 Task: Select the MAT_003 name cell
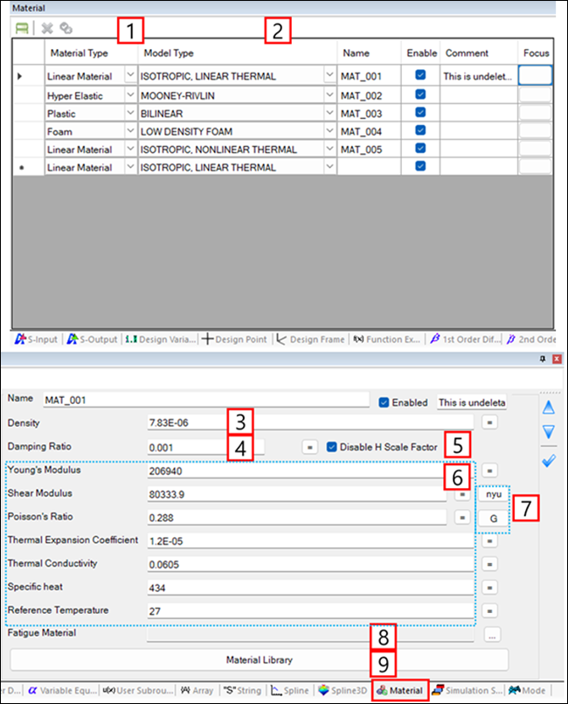click(x=369, y=113)
